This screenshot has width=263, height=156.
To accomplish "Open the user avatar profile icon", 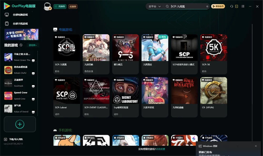I will click(x=47, y=7).
